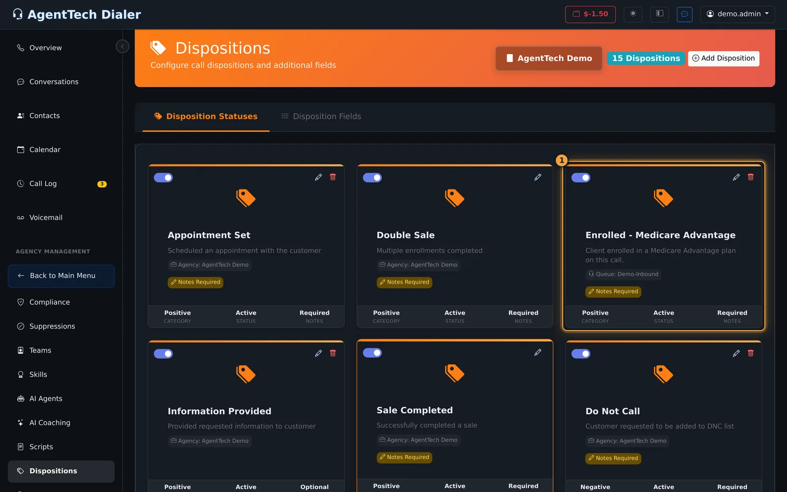Go to Conversations in the sidebar
The height and width of the screenshot is (492, 787).
tap(61, 82)
